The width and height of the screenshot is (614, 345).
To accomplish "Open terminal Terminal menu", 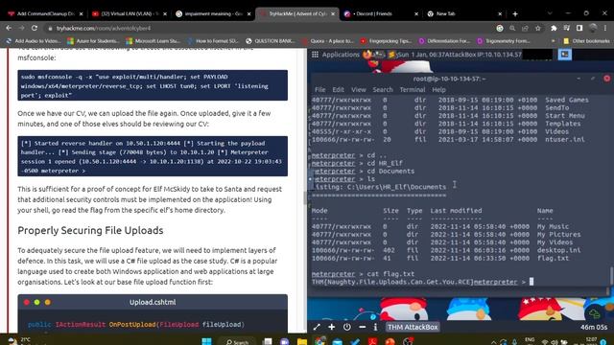I will pyautogui.click(x=413, y=89).
